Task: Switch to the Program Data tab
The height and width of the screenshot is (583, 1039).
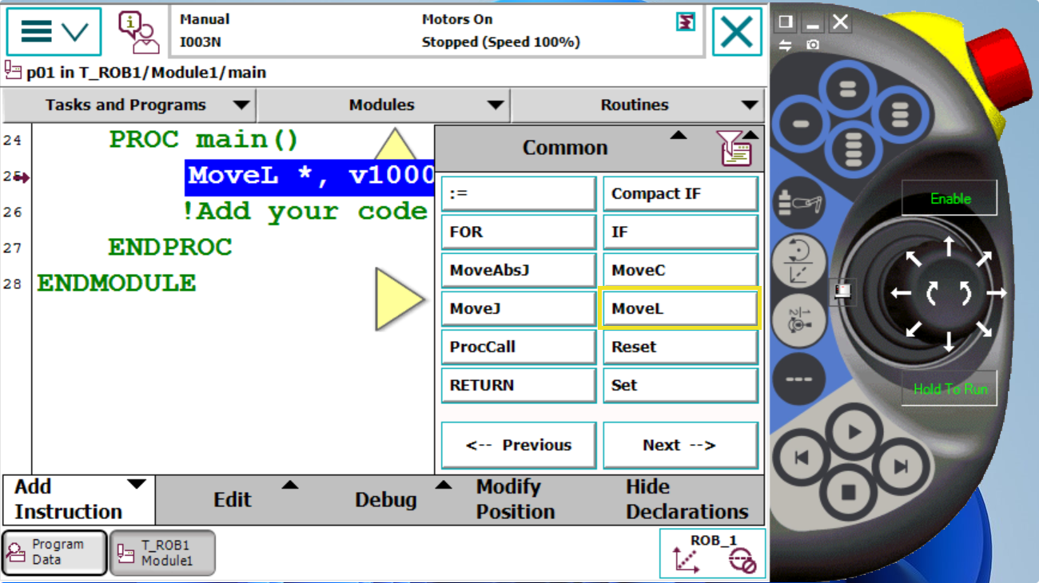Action: (54, 553)
